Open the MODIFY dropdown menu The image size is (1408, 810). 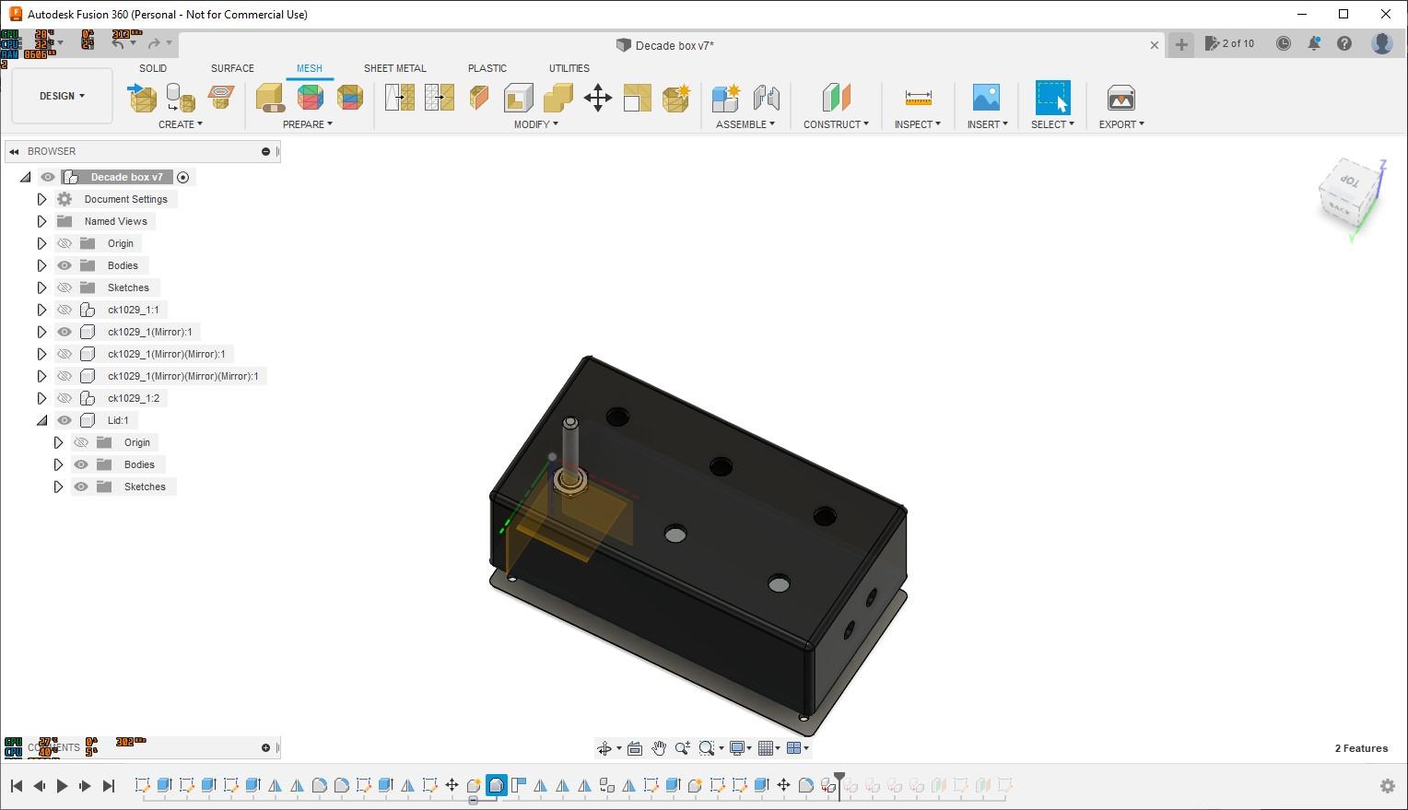[x=536, y=124]
